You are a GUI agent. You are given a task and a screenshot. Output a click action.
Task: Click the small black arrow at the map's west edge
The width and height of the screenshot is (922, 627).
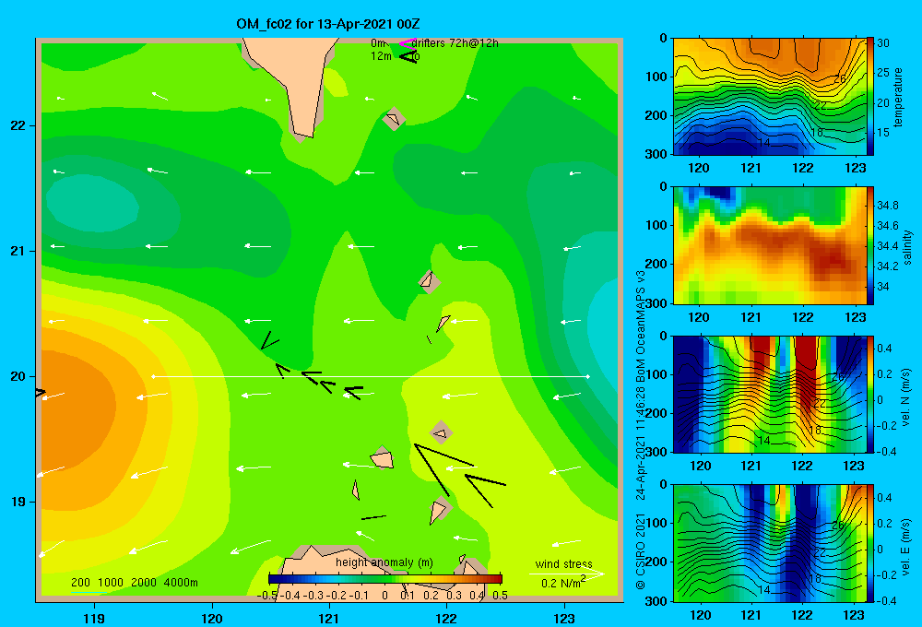[41, 392]
